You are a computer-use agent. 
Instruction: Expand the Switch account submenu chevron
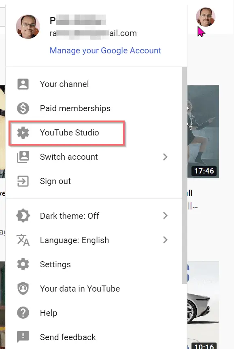[165, 157]
